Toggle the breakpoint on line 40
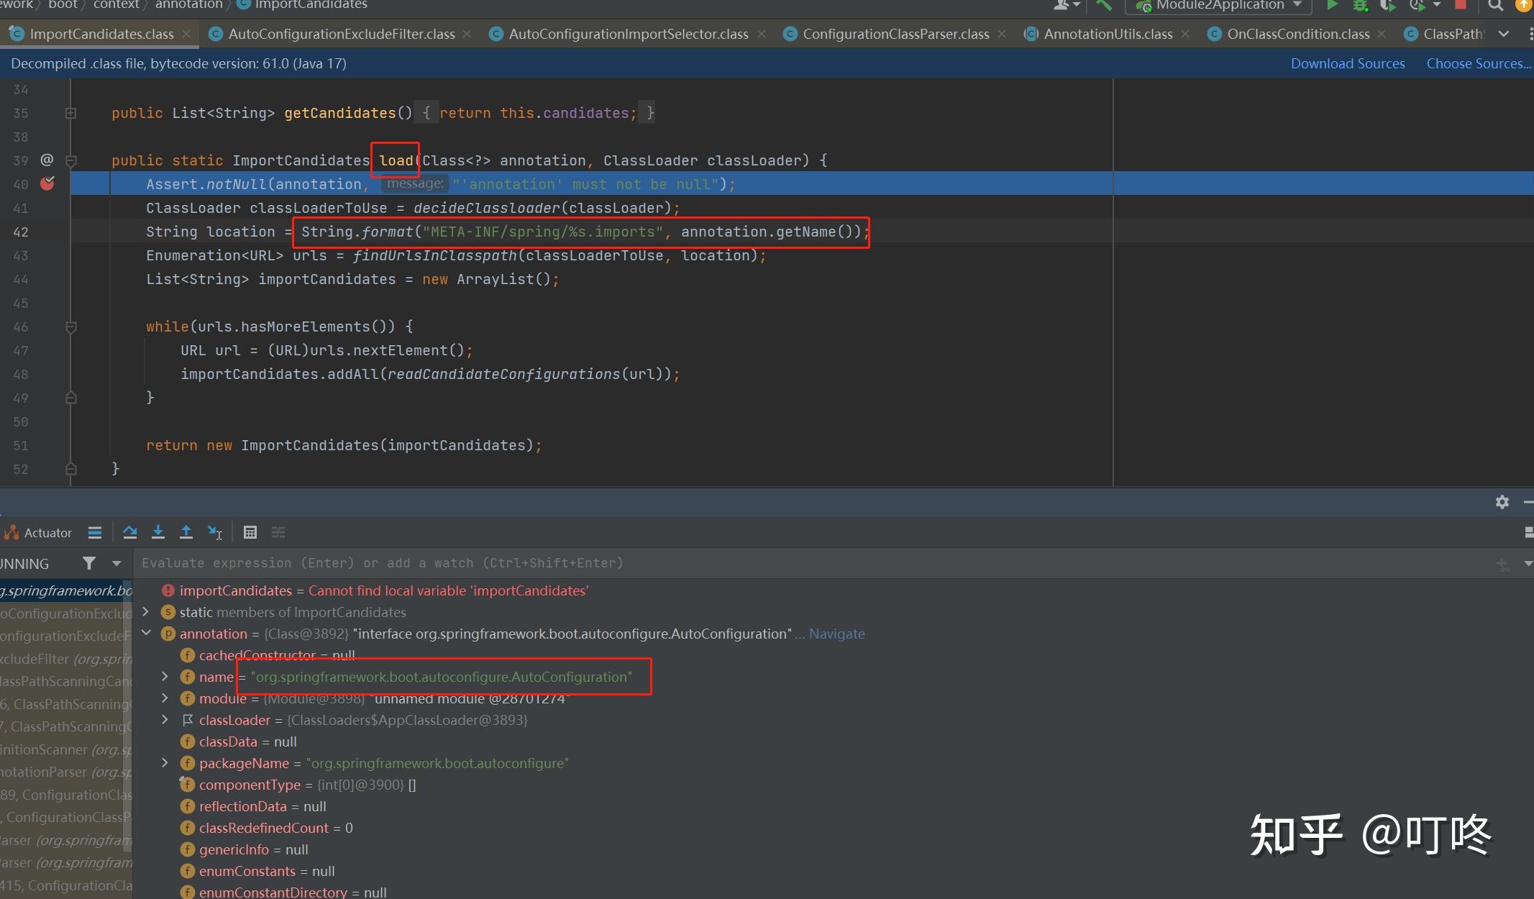Image resolution: width=1534 pixels, height=899 pixels. [x=47, y=183]
